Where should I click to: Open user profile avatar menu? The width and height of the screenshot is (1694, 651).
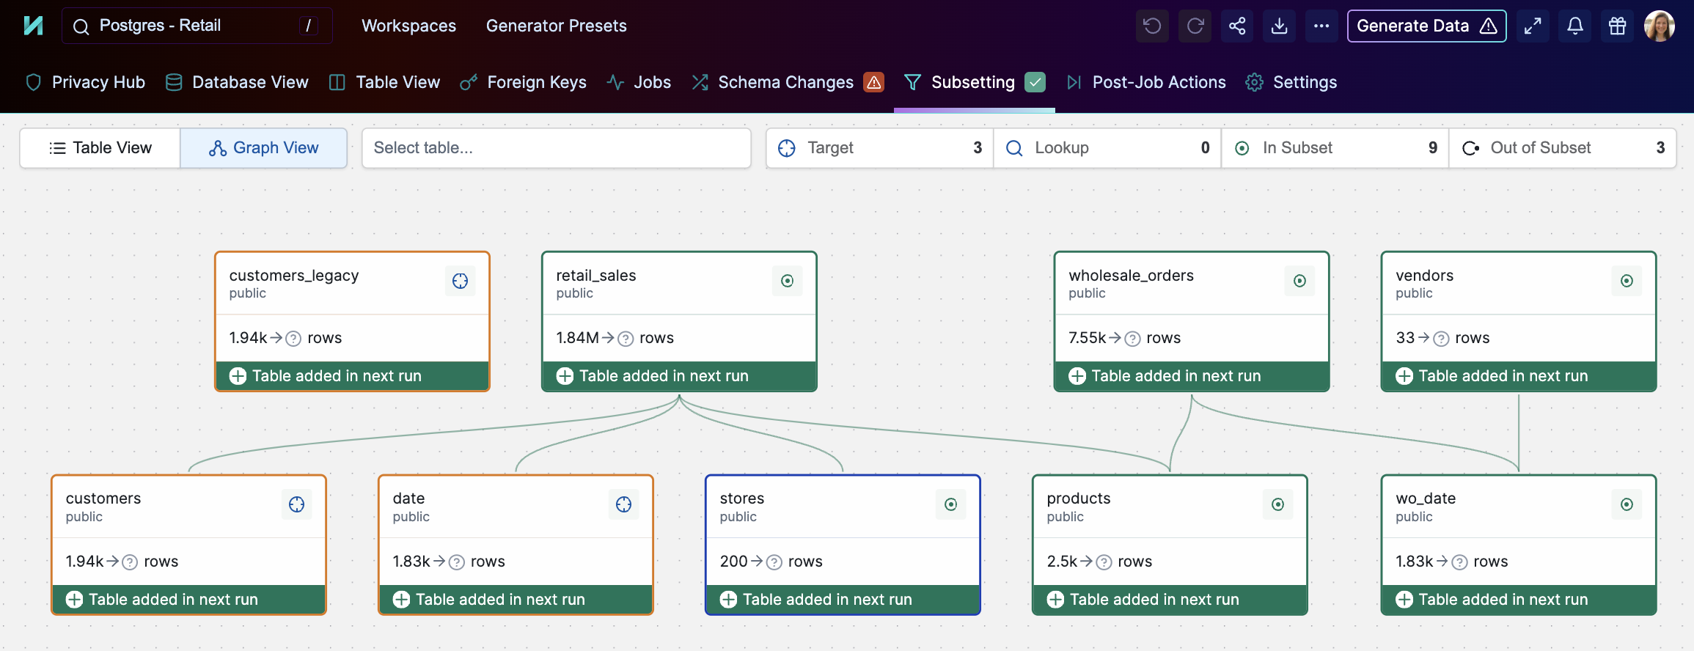click(1659, 26)
